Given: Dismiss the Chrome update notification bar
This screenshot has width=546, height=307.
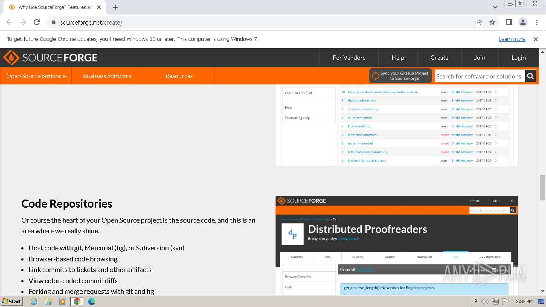Looking at the screenshot, I should tap(536, 39).
